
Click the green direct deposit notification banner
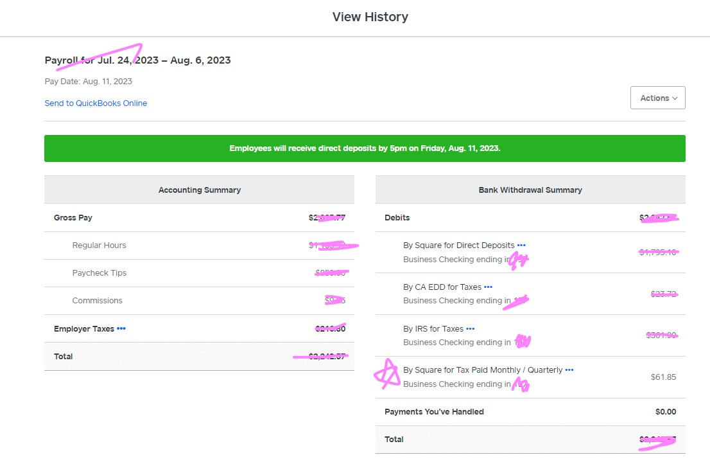365,148
